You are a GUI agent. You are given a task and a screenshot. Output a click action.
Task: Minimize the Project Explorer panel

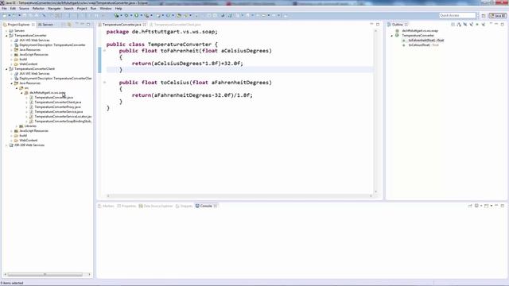point(83,25)
